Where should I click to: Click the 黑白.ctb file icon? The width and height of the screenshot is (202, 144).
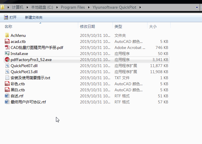tap(7, 90)
